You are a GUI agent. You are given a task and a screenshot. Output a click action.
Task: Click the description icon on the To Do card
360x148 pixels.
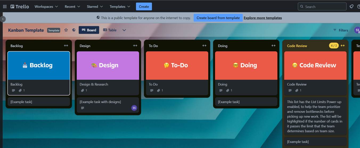coord(152,90)
